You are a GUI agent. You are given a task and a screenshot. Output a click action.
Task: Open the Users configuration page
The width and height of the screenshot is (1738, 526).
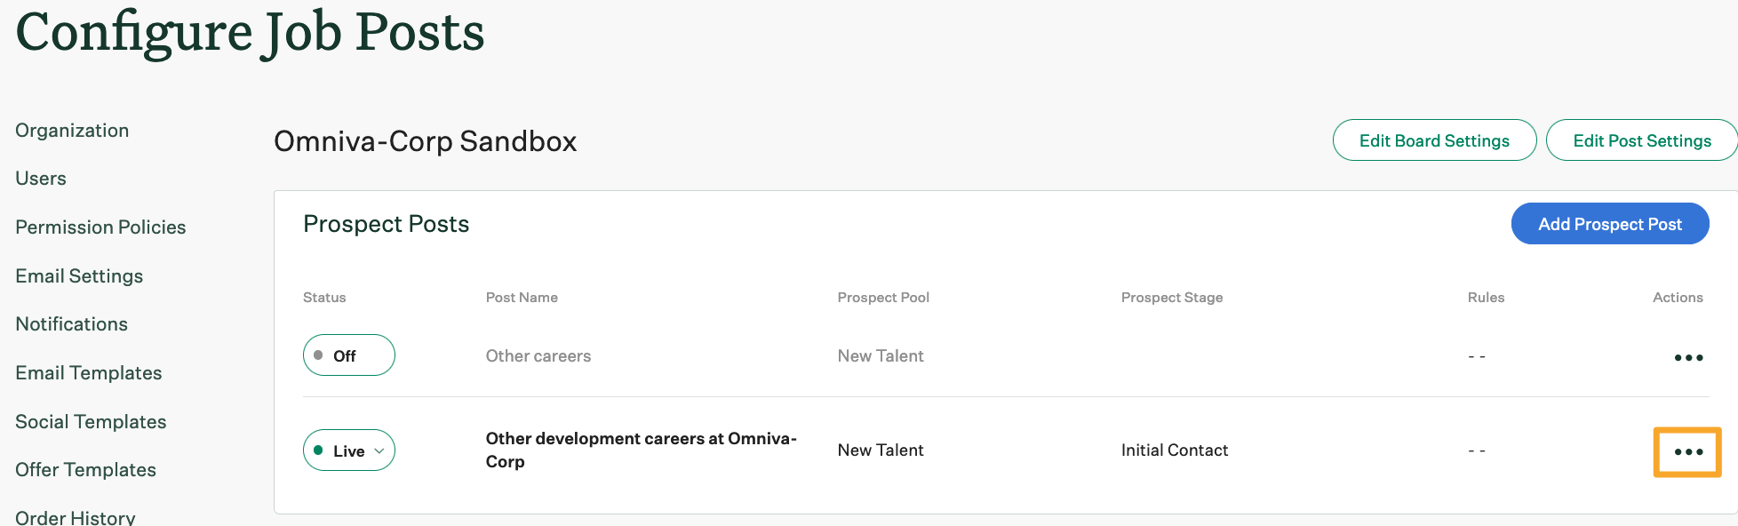tap(40, 178)
